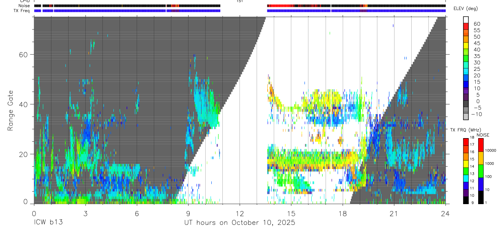
Task: Click the '55' value on the ELEV scale
Action: [x=476, y=30]
